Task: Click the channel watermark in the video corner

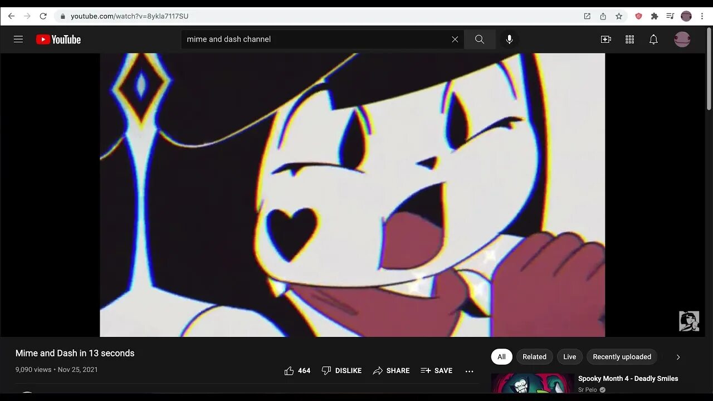Action: tap(689, 321)
